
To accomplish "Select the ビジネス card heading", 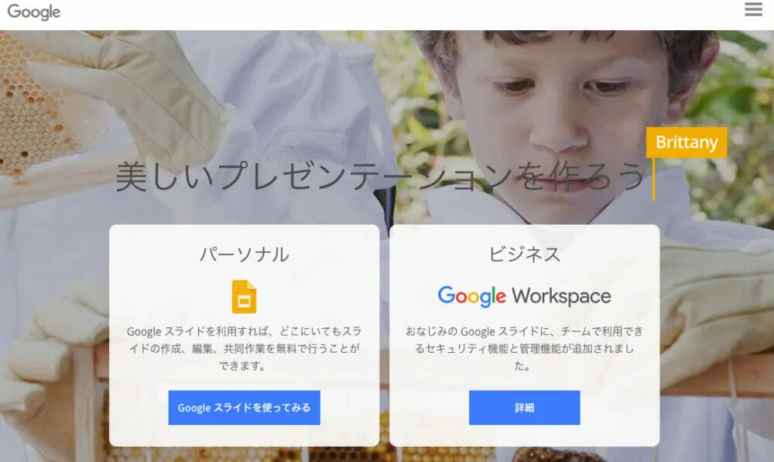I will [x=524, y=255].
